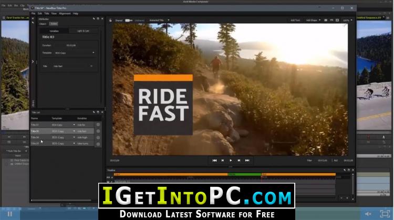This screenshot has width=394, height=220.
Task: Open the Add Shape dropdown
Action: (313, 20)
